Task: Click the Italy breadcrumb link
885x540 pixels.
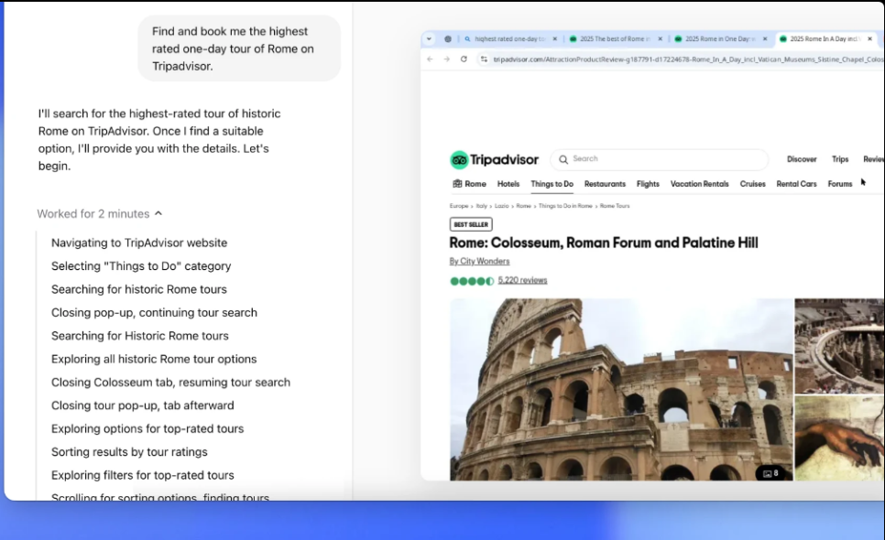Action: tap(482, 206)
